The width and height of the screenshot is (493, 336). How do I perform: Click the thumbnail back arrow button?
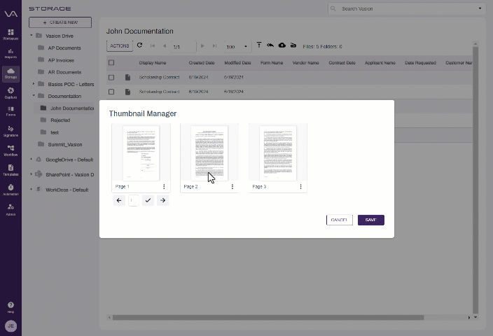119,200
